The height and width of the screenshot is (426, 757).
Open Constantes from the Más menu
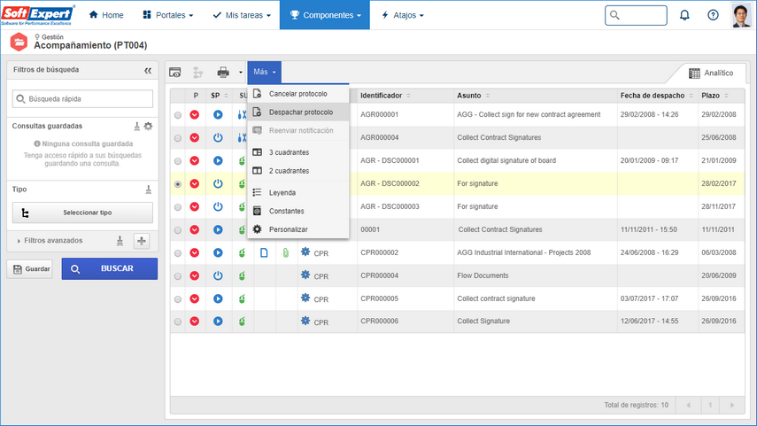click(x=297, y=211)
